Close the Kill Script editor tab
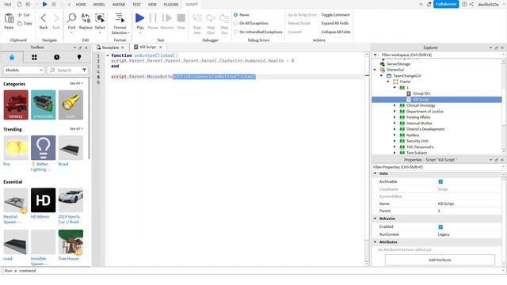 coord(160,47)
